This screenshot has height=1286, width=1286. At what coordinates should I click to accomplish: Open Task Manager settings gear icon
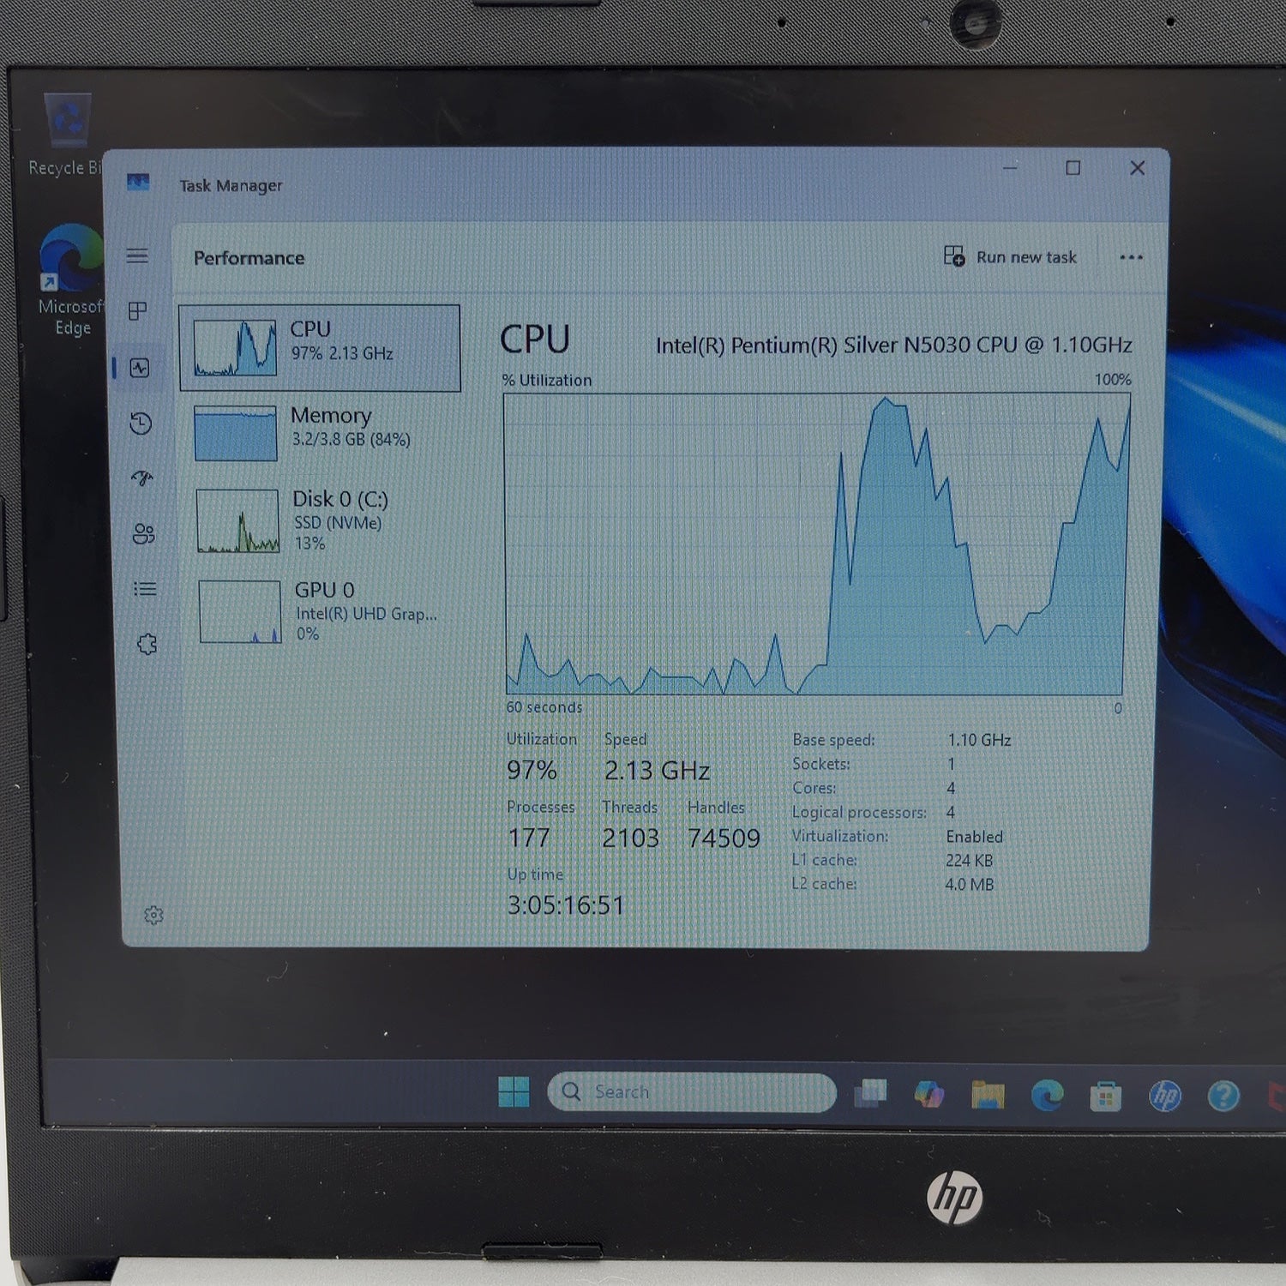153,915
